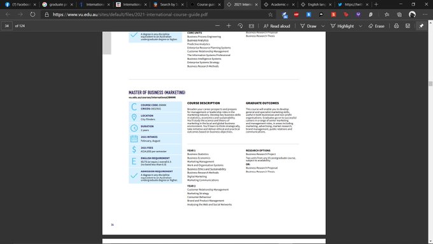Go back to previous page in browser
Screen dimensions: 433x244
point(8,15)
